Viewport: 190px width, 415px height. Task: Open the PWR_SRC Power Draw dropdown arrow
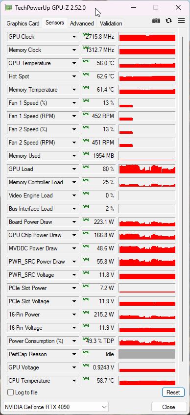[x=74, y=262]
